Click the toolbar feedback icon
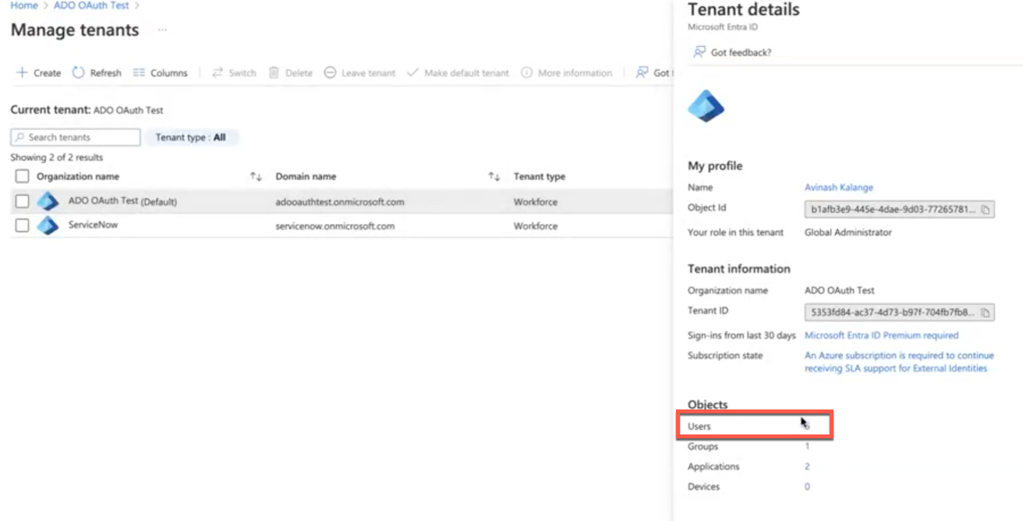 pyautogui.click(x=642, y=73)
